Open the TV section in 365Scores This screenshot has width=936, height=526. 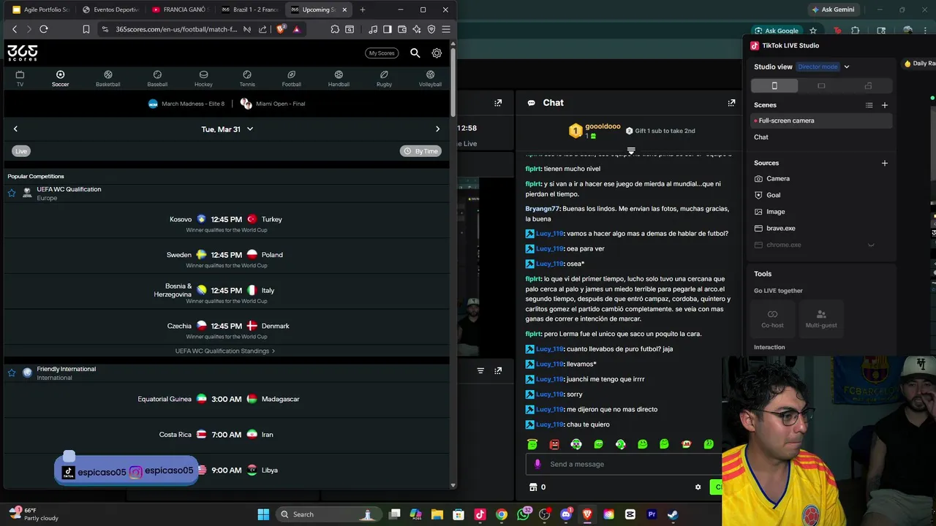tap(20, 78)
